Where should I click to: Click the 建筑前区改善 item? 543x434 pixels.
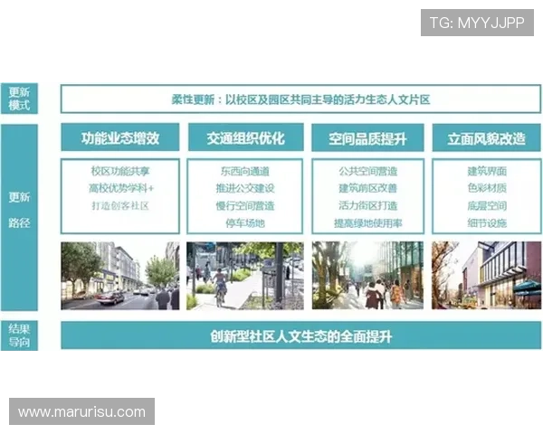[x=367, y=188]
